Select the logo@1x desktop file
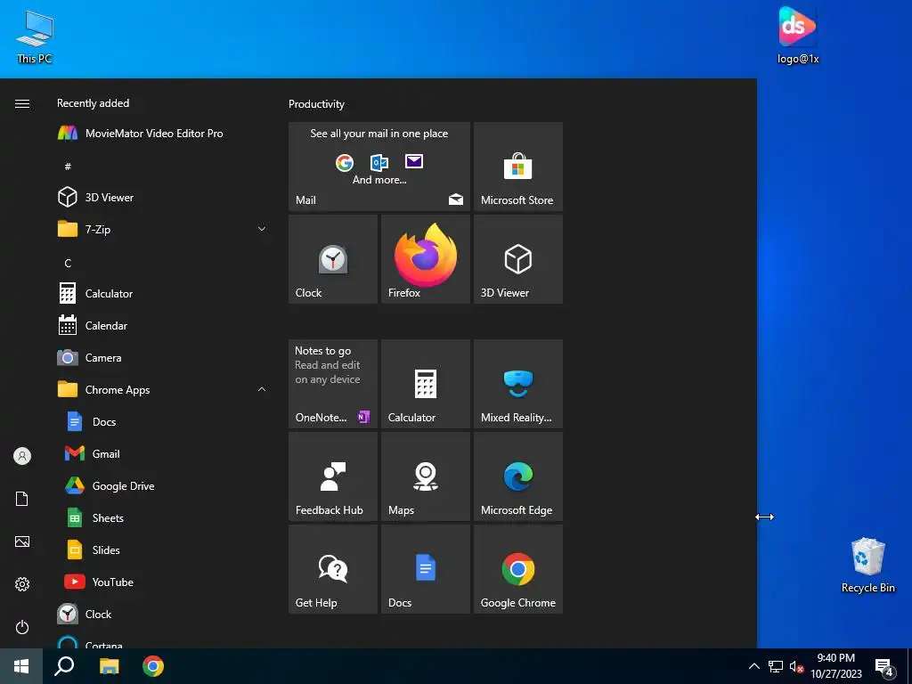 pos(797,35)
